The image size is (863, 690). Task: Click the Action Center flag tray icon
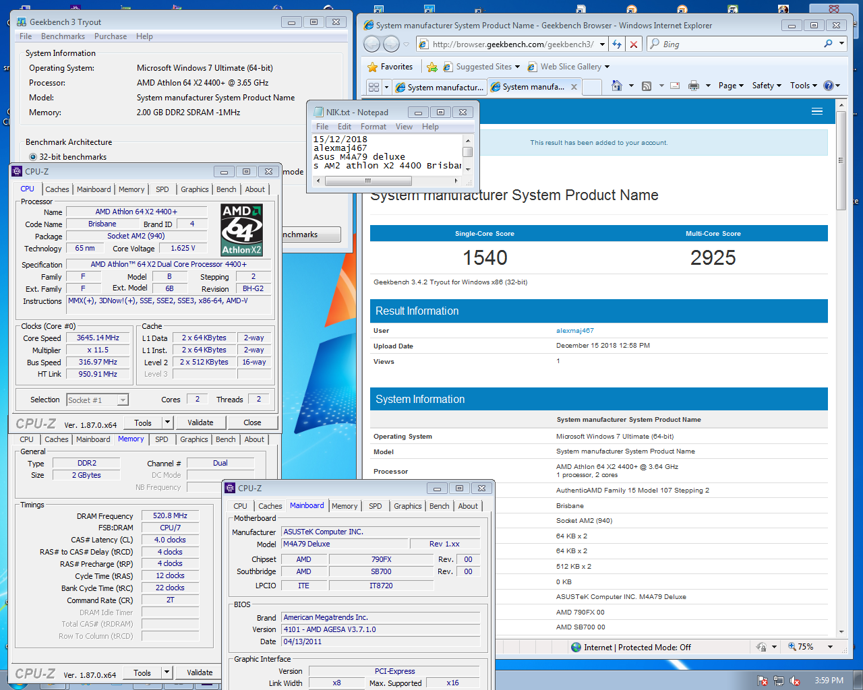[763, 681]
